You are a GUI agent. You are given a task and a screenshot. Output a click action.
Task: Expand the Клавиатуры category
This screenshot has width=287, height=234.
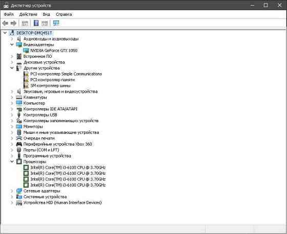click(x=12, y=97)
